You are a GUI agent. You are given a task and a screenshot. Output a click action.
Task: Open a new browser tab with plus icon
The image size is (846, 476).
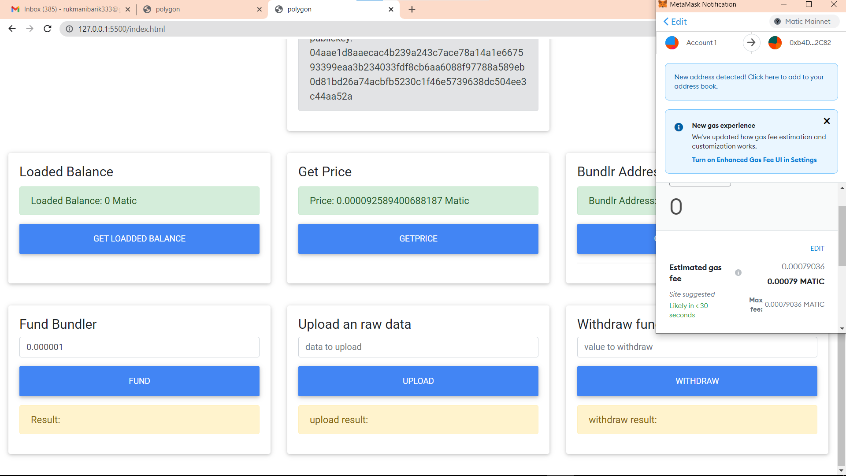(412, 9)
